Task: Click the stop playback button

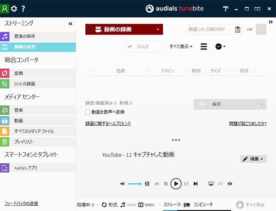Action: coord(165,184)
